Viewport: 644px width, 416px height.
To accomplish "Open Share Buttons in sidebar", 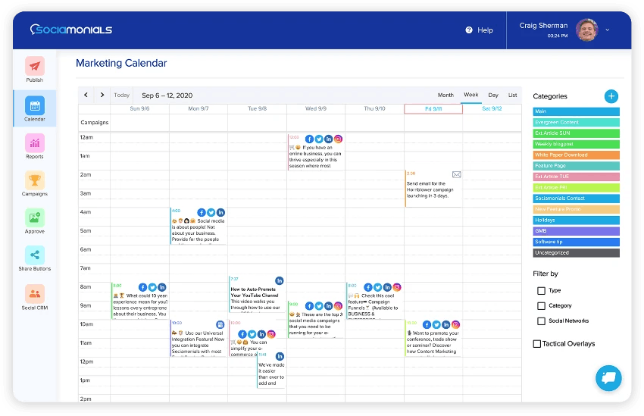I will point(35,255).
